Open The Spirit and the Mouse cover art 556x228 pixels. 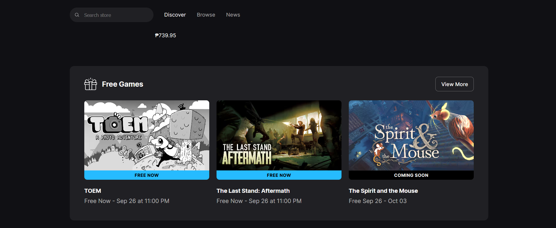click(411, 135)
